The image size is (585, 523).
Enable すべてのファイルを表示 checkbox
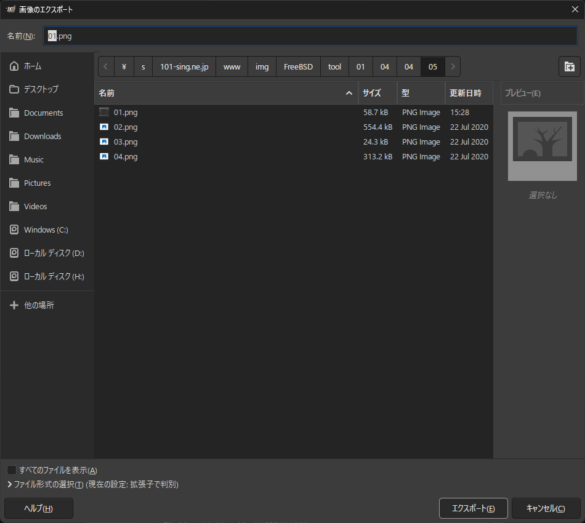pos(12,470)
